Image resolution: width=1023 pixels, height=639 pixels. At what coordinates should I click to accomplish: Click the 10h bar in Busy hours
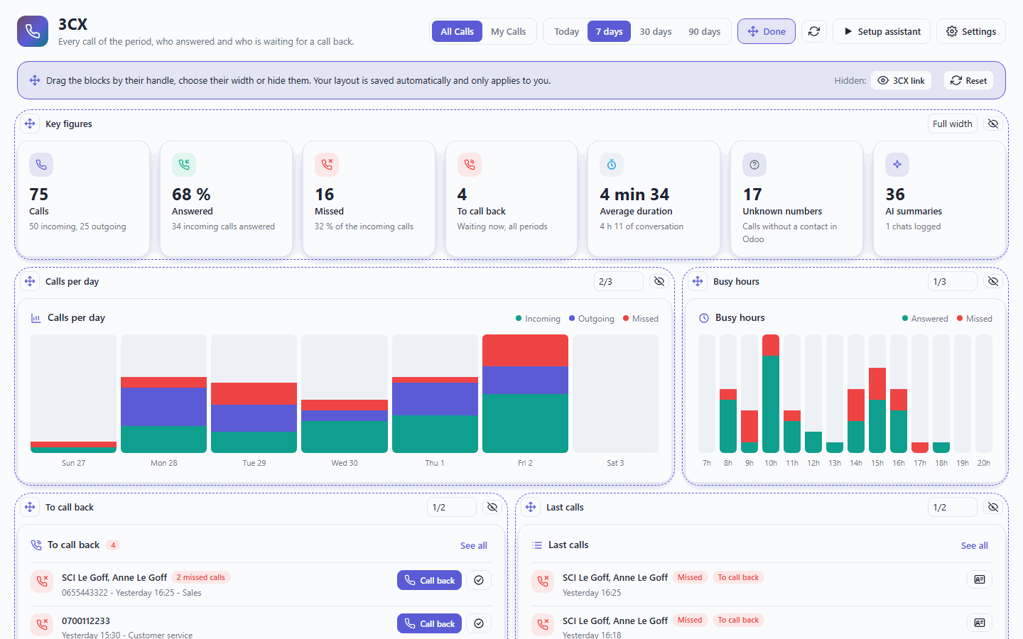pos(771,393)
